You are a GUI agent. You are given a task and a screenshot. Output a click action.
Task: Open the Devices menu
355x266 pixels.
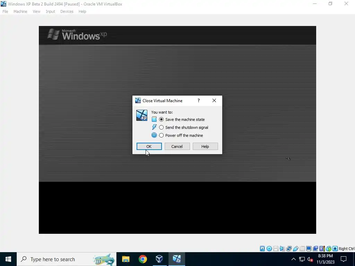point(67,11)
